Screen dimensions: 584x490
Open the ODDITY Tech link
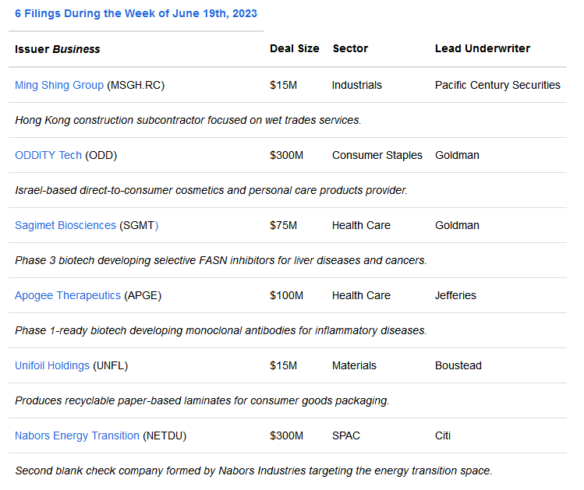[48, 155]
